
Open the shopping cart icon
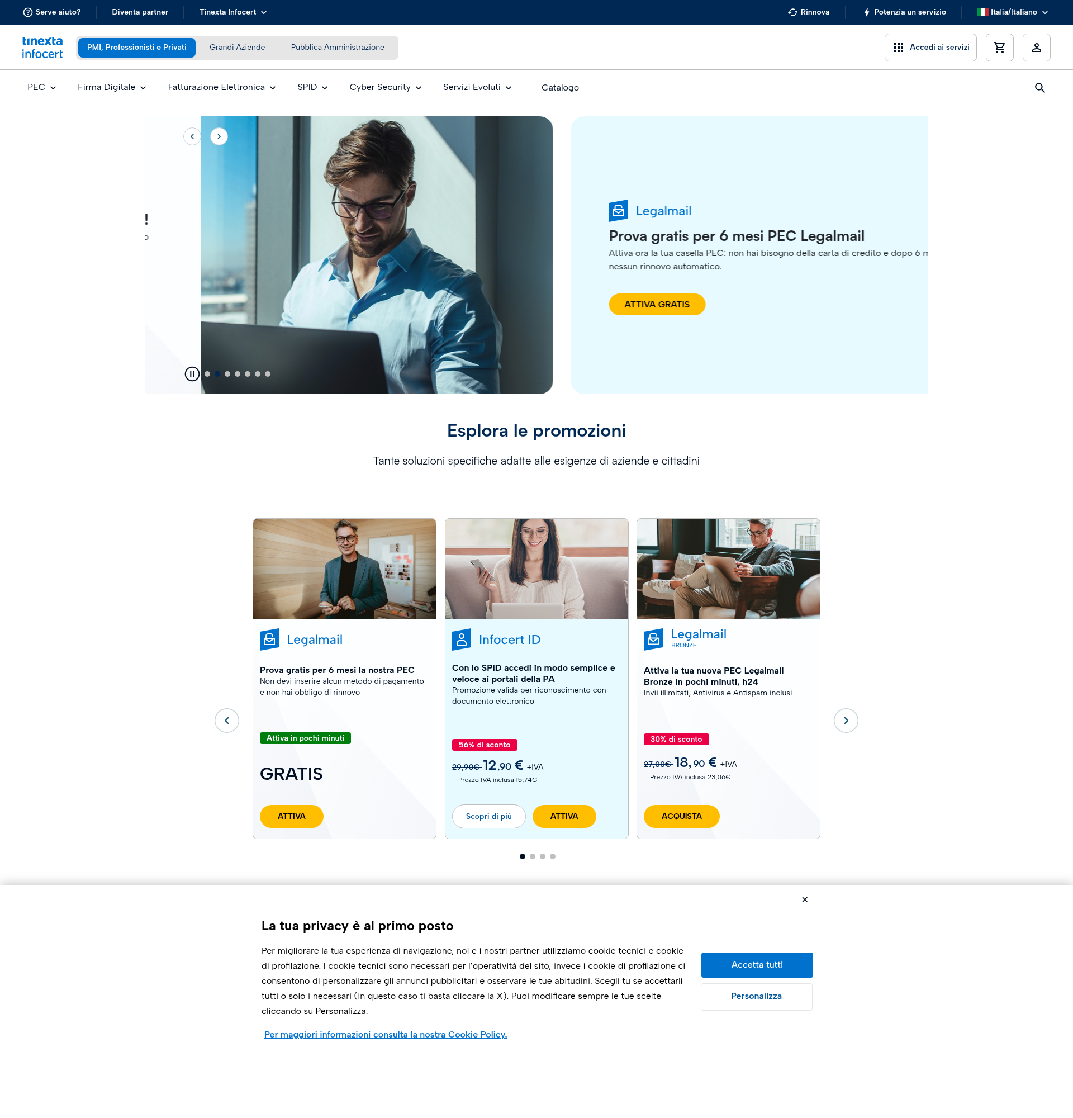(999, 48)
